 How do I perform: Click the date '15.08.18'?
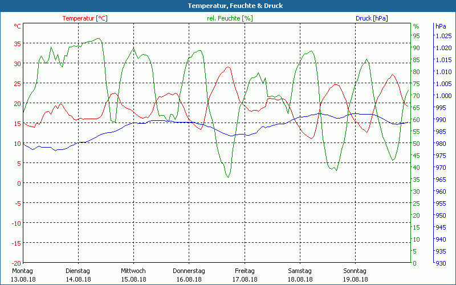(x=134, y=279)
